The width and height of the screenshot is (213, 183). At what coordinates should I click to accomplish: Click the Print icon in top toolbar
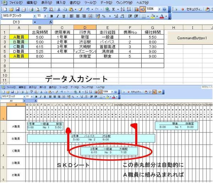31,9
